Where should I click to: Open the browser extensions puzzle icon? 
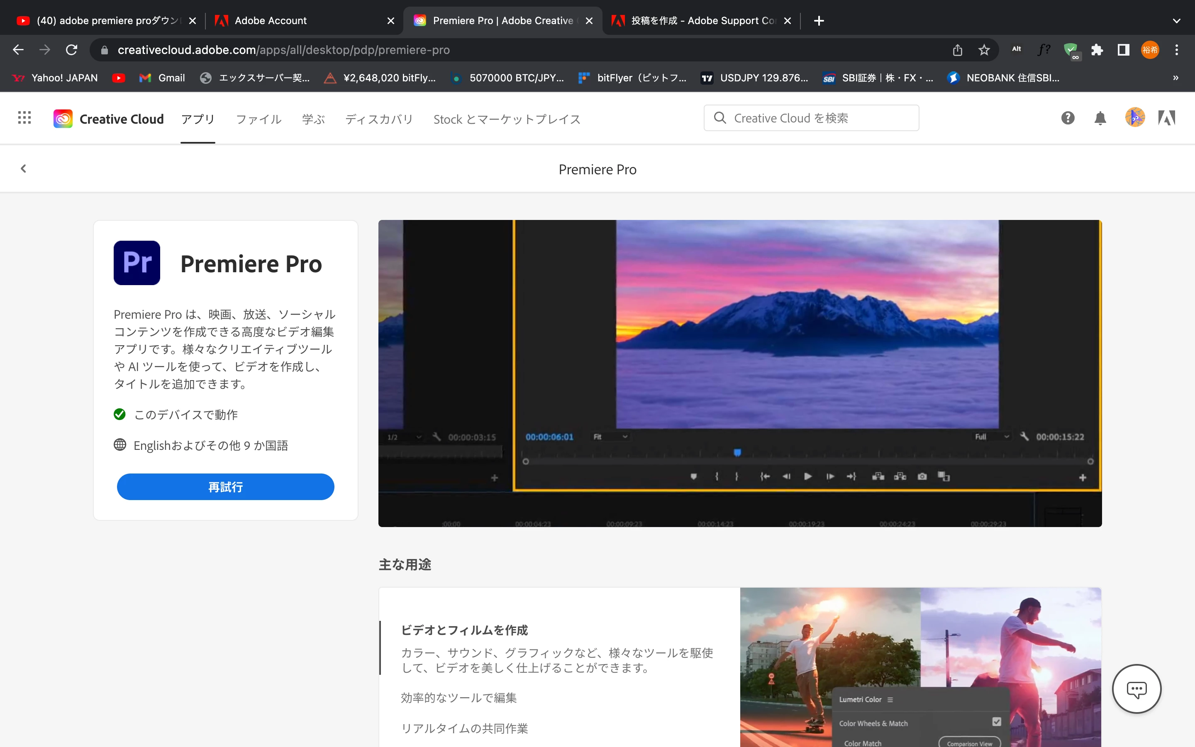coord(1097,50)
